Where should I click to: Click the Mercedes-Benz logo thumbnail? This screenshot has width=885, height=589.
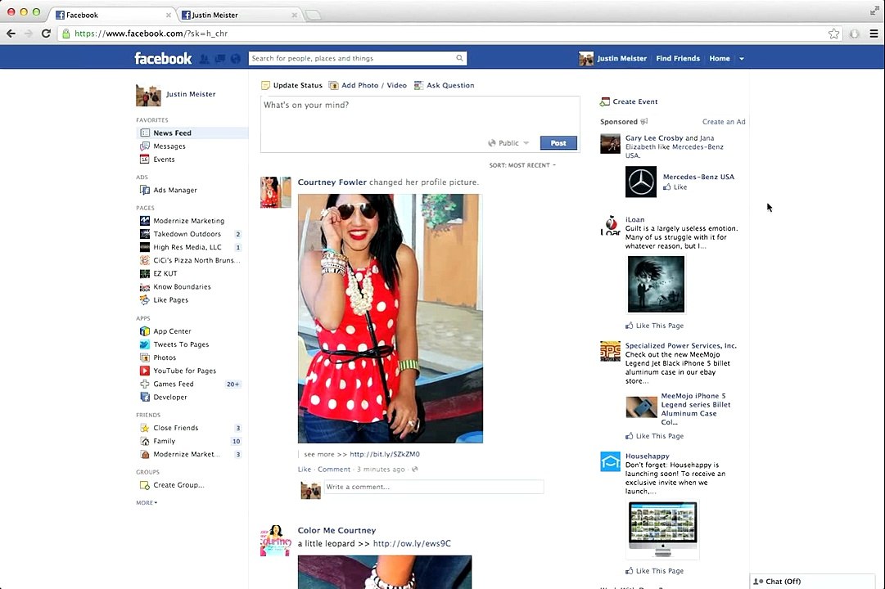pos(640,182)
